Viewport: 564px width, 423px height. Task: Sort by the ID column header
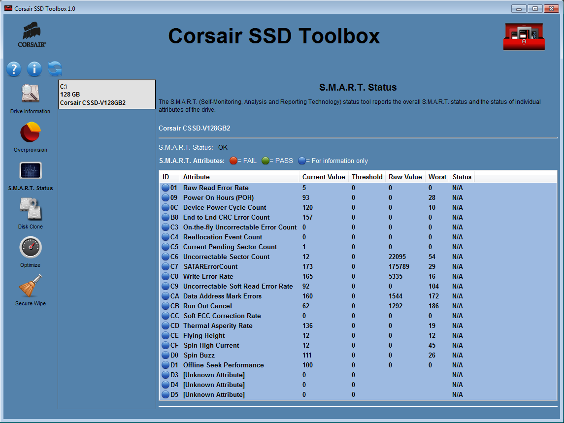170,177
